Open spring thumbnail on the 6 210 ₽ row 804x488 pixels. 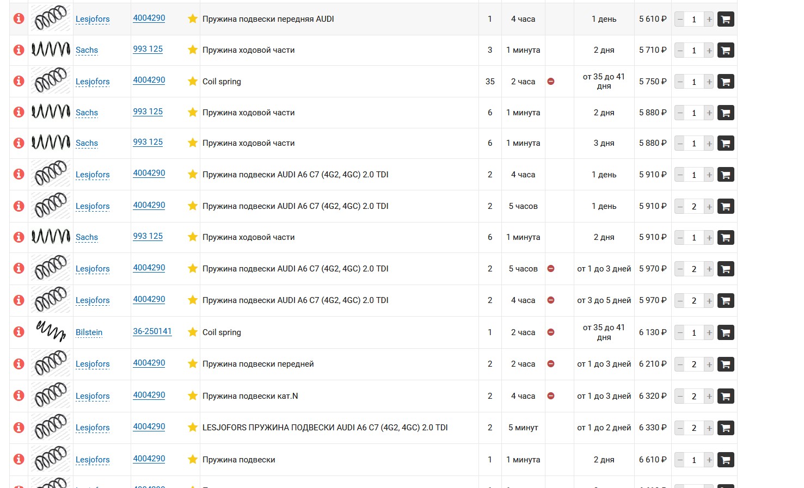51,363
